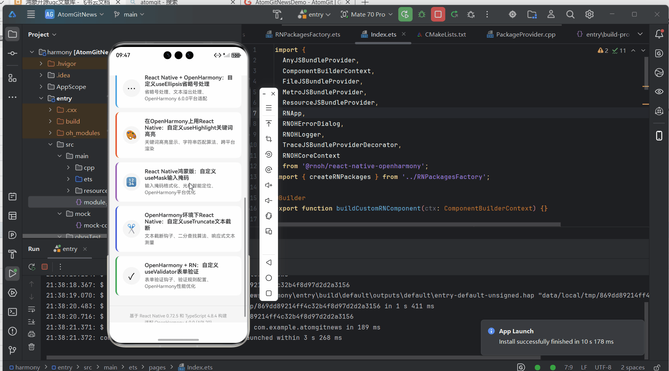Open useValidator表单验证 article card
The image size is (669, 371).
coord(178,276)
